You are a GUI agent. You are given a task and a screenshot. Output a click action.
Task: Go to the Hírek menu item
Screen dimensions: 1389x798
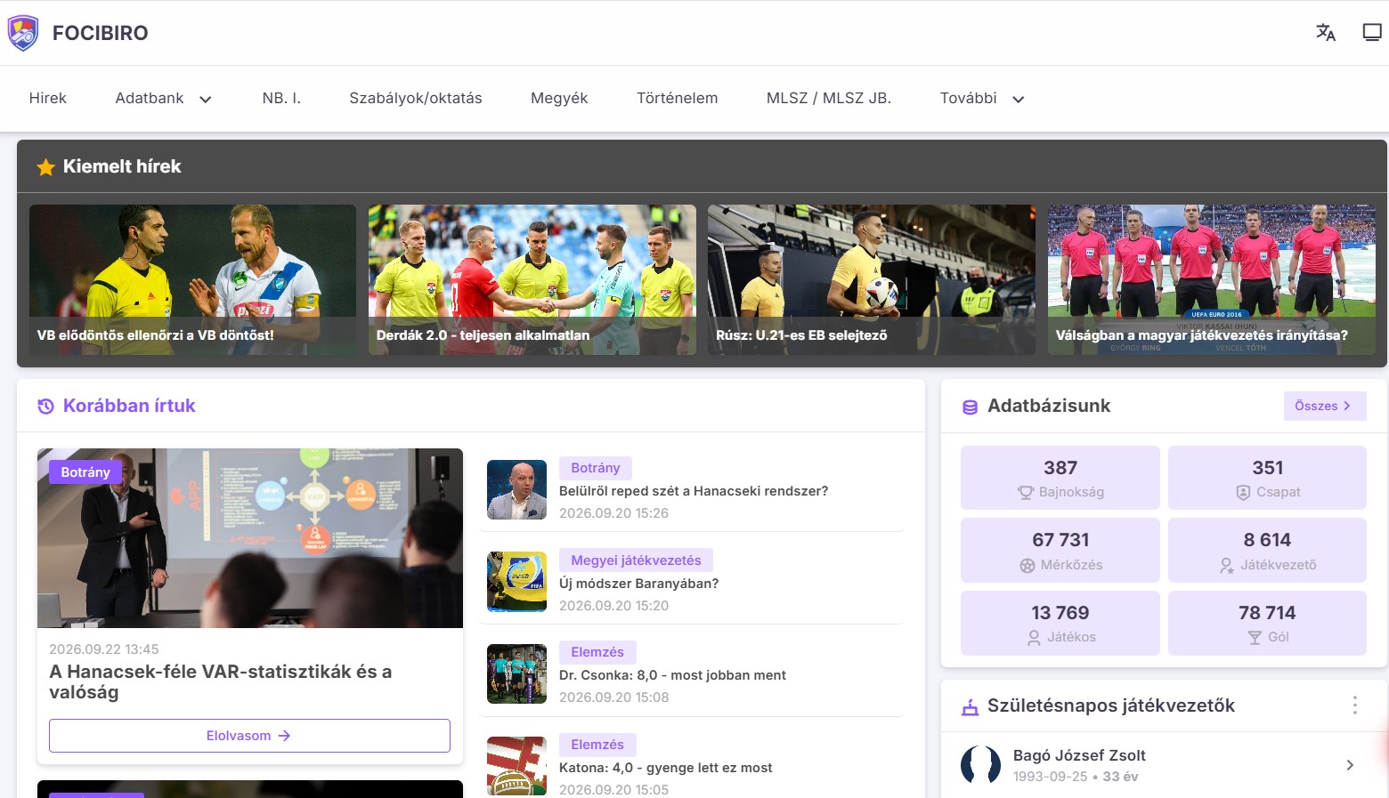[48, 99]
